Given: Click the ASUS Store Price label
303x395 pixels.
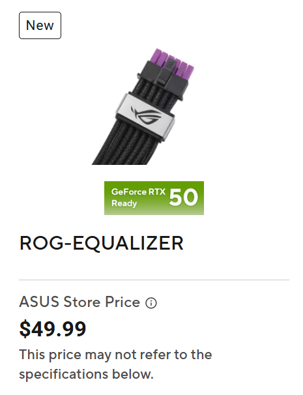Looking at the screenshot, I should click(79, 302).
